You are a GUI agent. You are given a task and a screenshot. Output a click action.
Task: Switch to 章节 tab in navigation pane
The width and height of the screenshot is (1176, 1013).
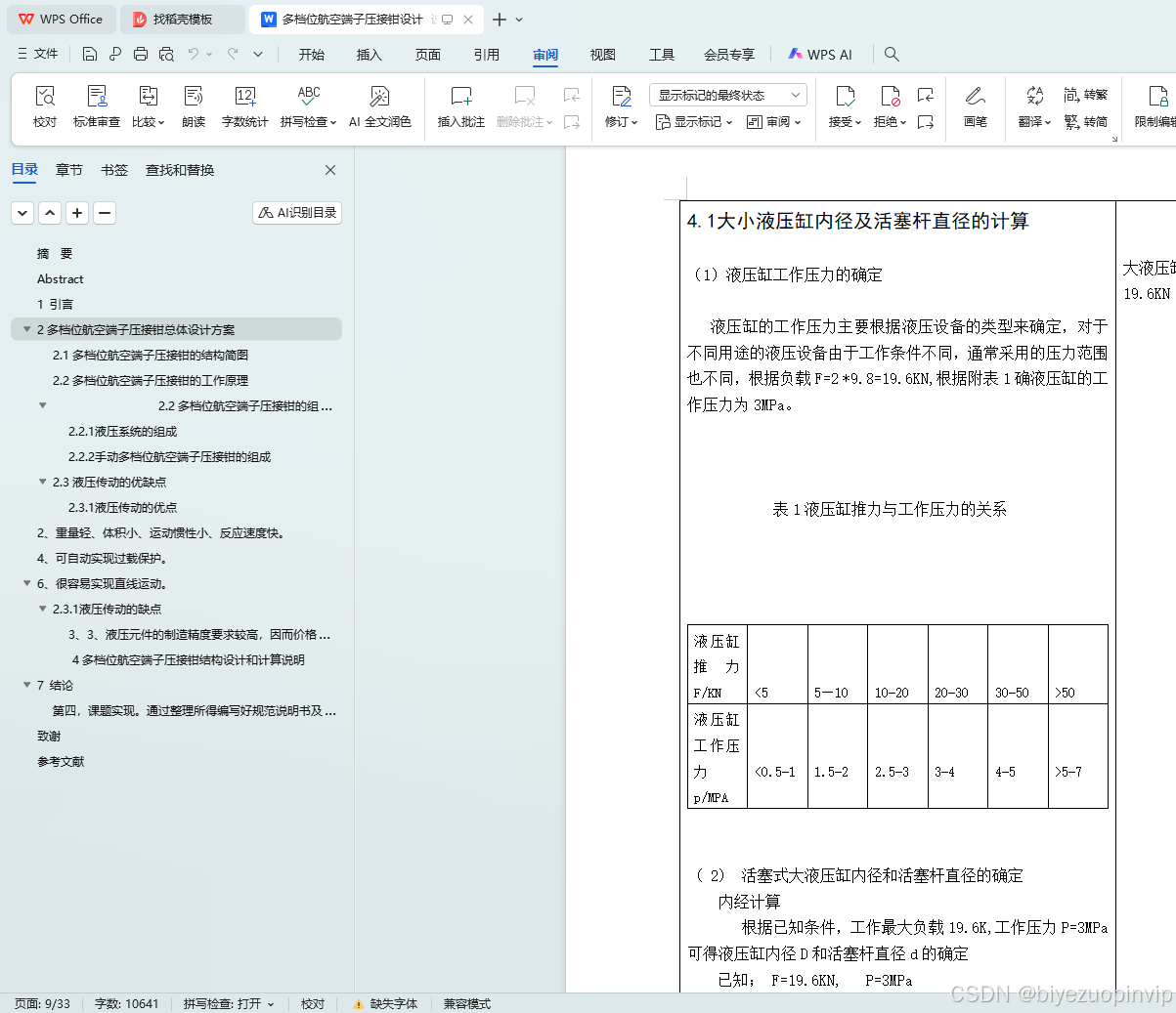(69, 170)
